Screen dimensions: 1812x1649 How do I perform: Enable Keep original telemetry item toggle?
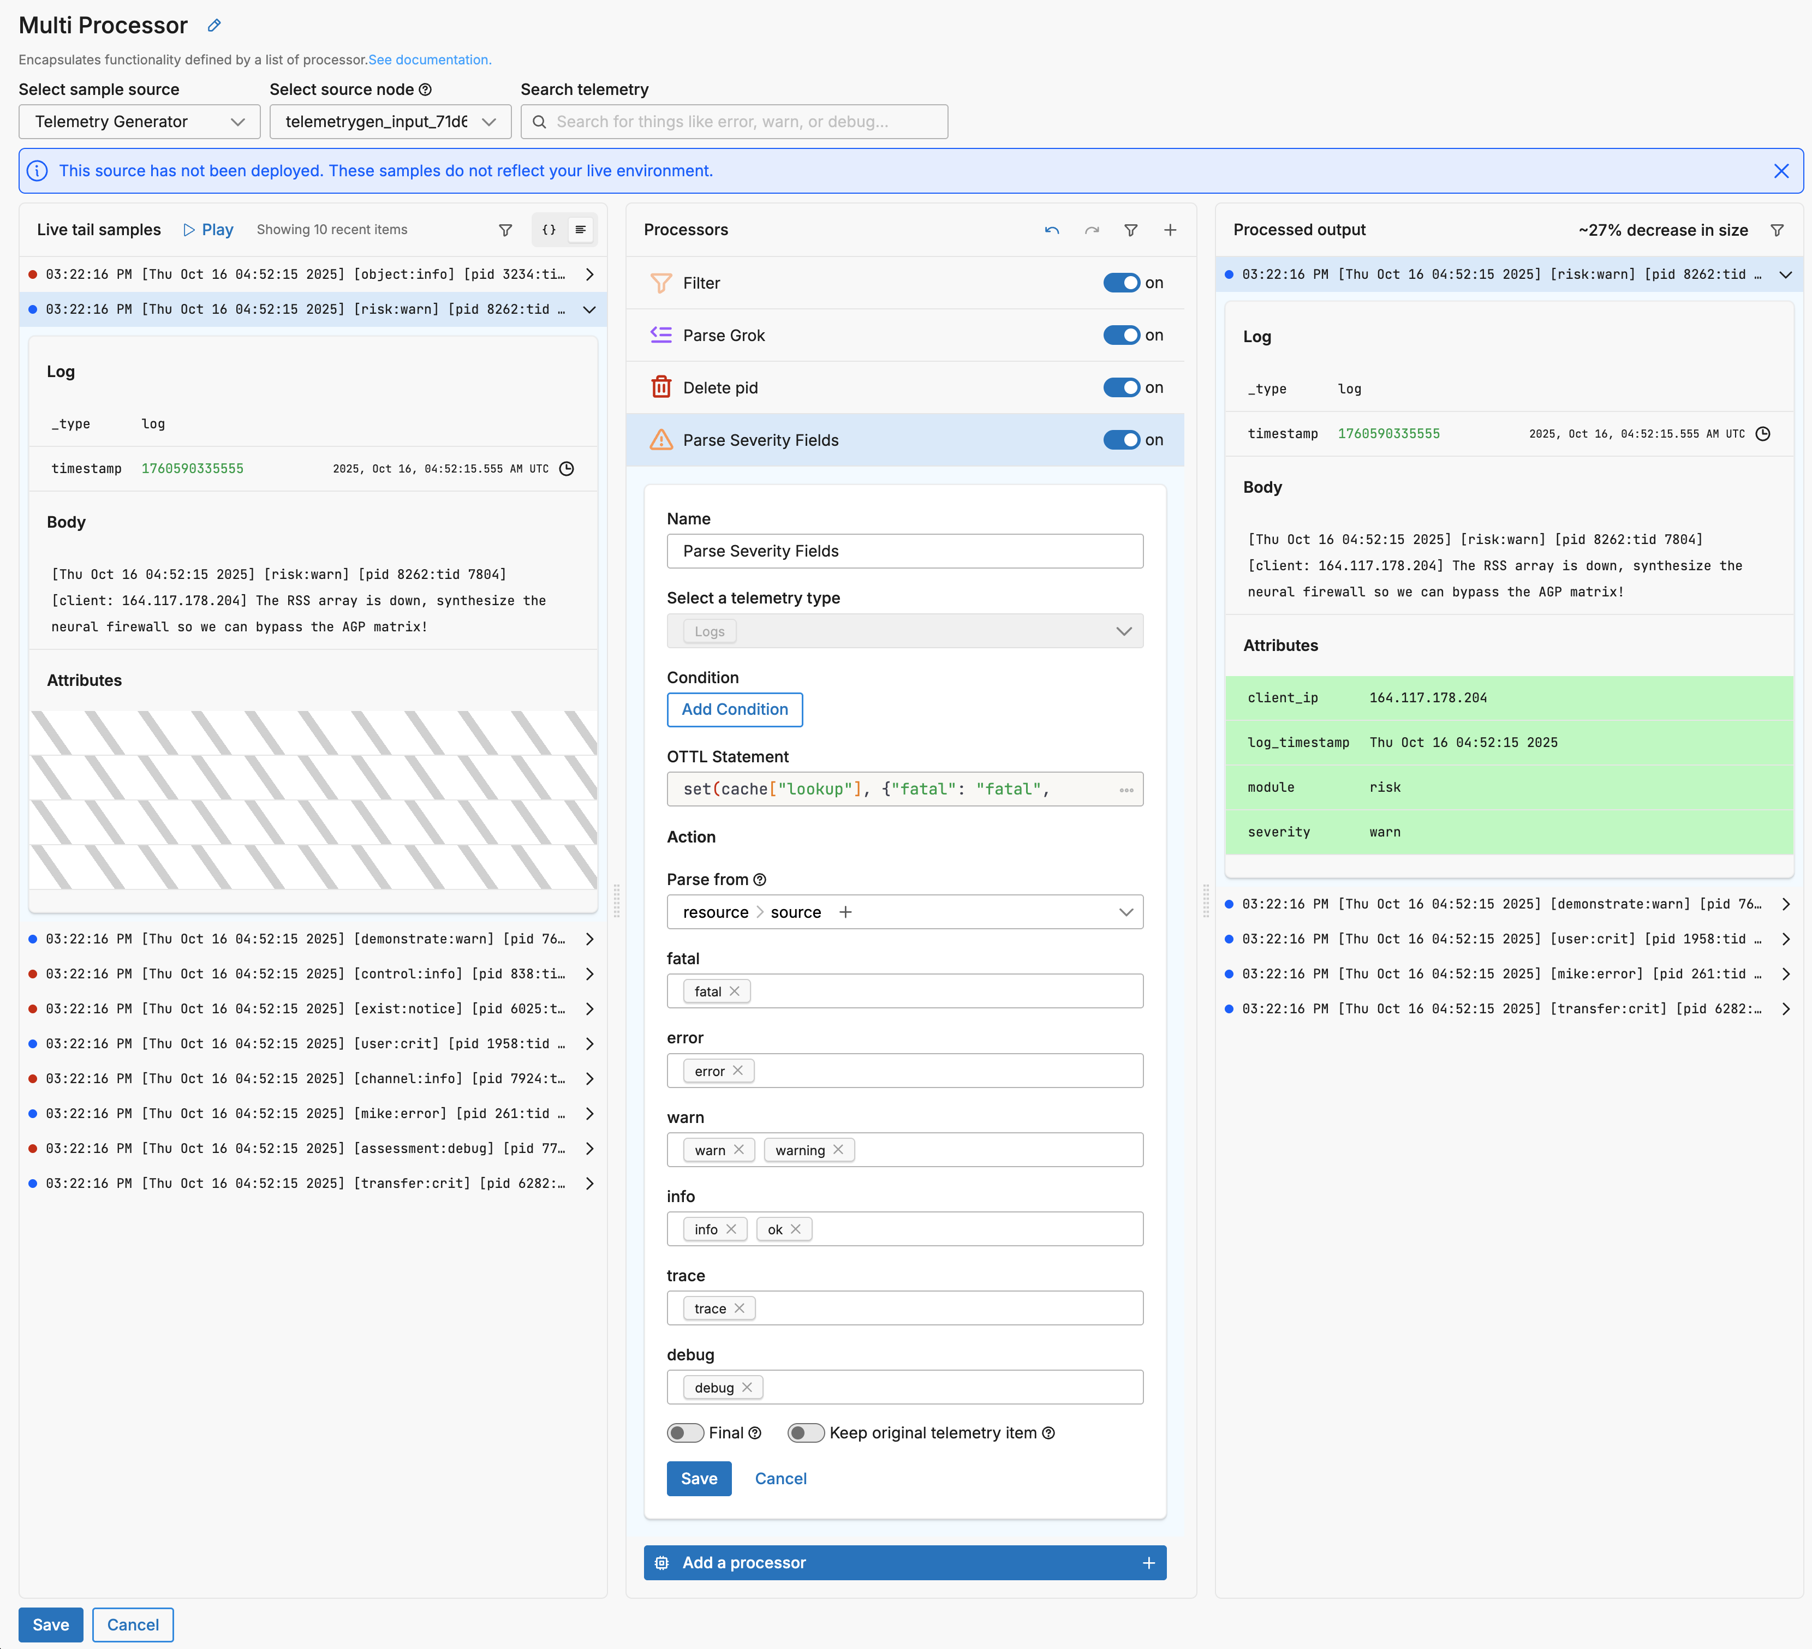click(x=806, y=1432)
